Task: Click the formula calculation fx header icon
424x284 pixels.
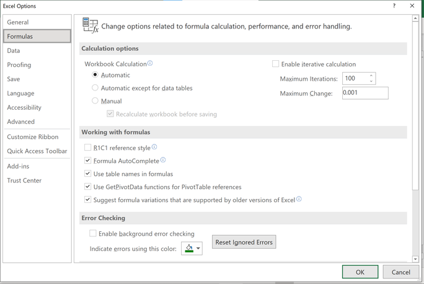Action: 91,25
